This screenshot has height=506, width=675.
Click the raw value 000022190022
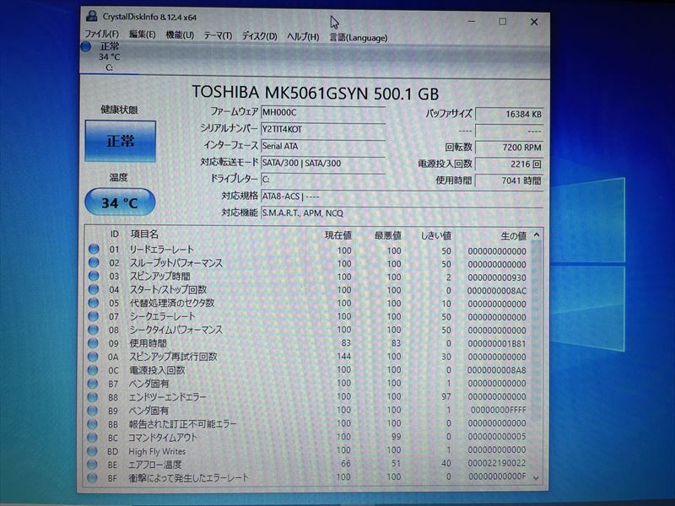(497, 463)
